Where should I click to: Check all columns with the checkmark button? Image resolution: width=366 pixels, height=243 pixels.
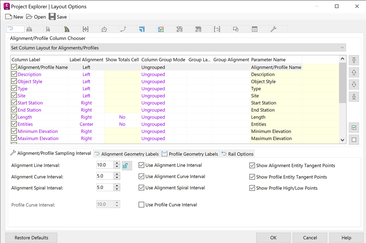pyautogui.click(x=354, y=127)
